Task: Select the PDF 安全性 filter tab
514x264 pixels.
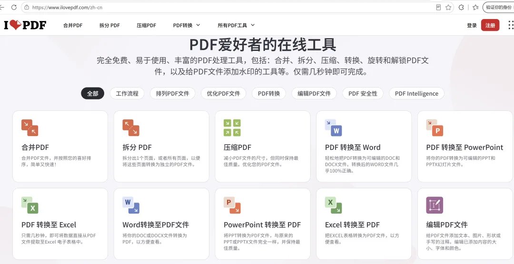Action: tap(363, 93)
